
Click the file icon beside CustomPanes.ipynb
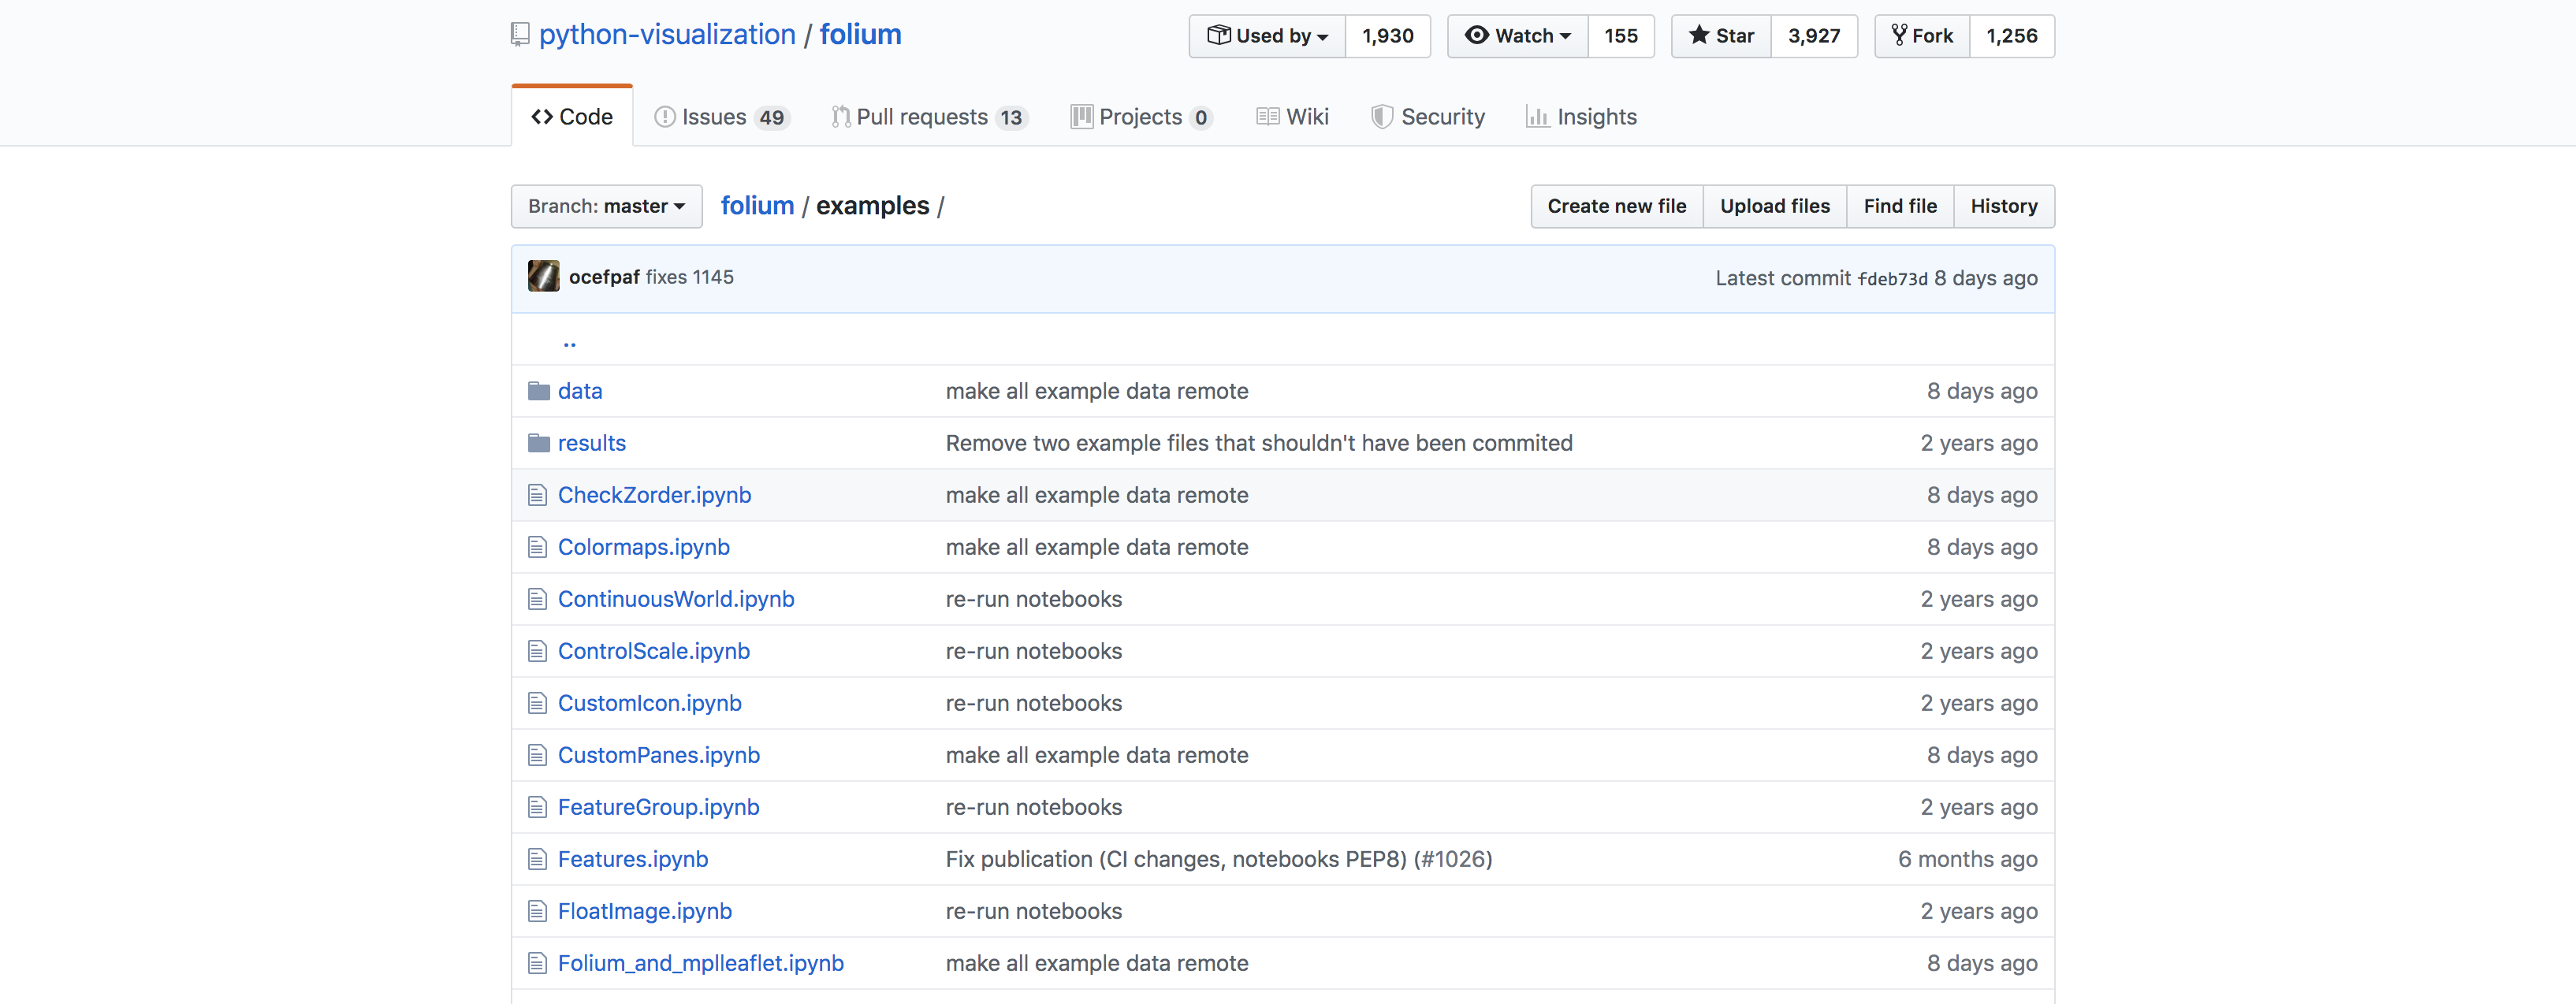538,755
